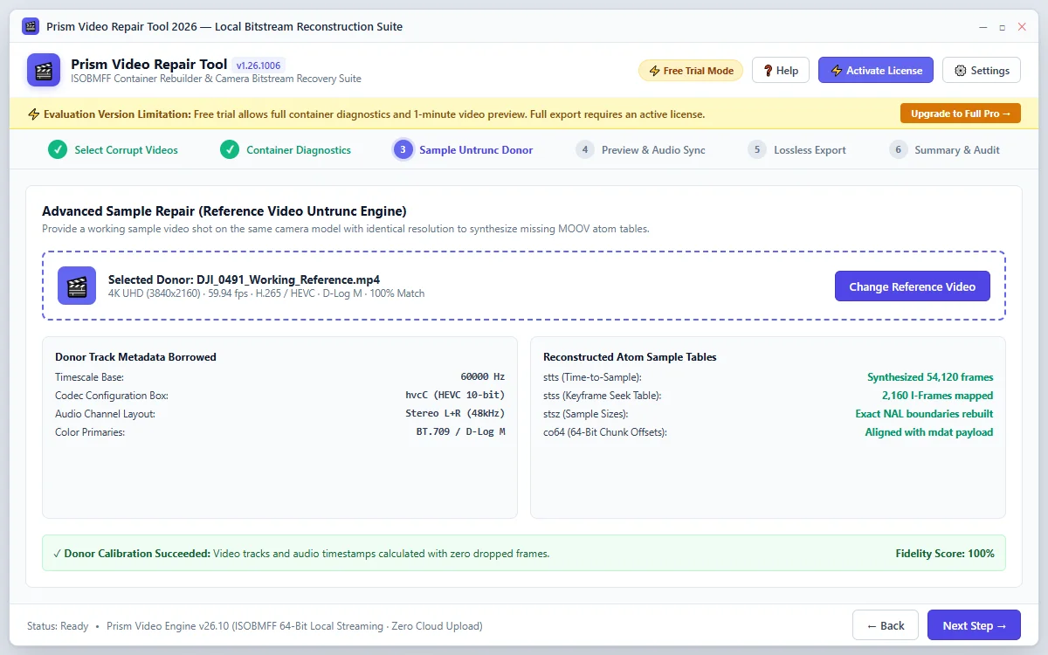Screen dimensions: 1048x655
Task: Click the title bar clapperboard app icon
Action: tap(31, 26)
